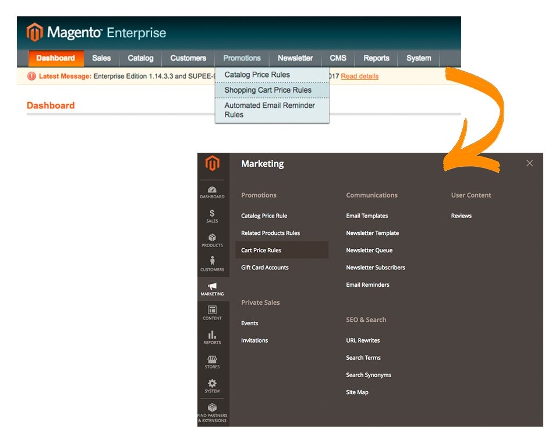559x443 pixels.
Task: Open Email Templates under Communications
Action: [367, 216]
